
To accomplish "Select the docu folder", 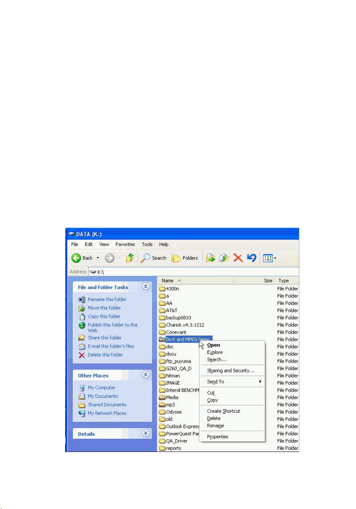I will coord(168,354).
